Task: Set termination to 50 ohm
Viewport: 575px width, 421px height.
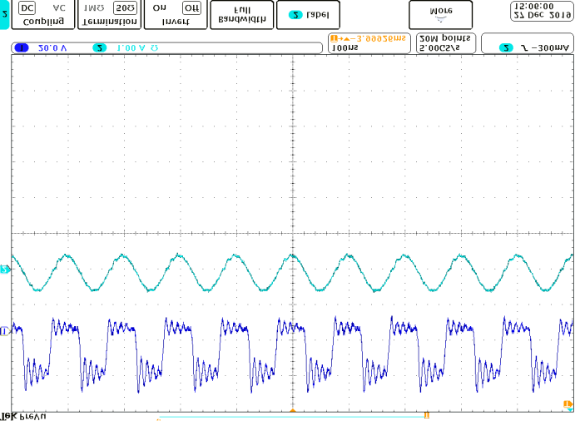Action: (125, 7)
